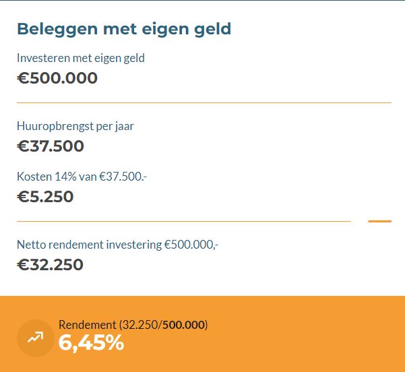Screen dimensions: 405x372
Task: Click the €37.500 rental income value
Action: tap(51, 146)
